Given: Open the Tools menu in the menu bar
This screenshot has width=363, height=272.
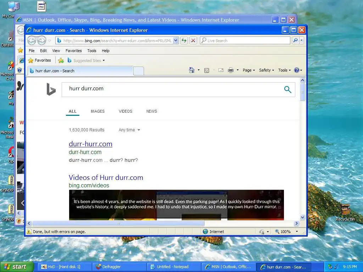Looking at the screenshot, I should (92, 51).
